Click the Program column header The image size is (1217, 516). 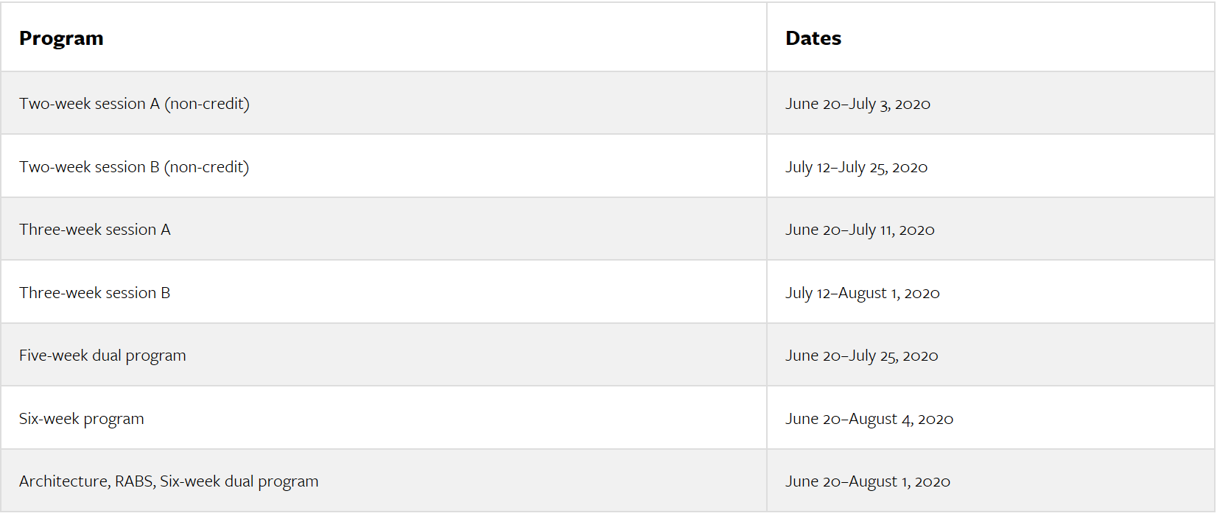pos(61,38)
